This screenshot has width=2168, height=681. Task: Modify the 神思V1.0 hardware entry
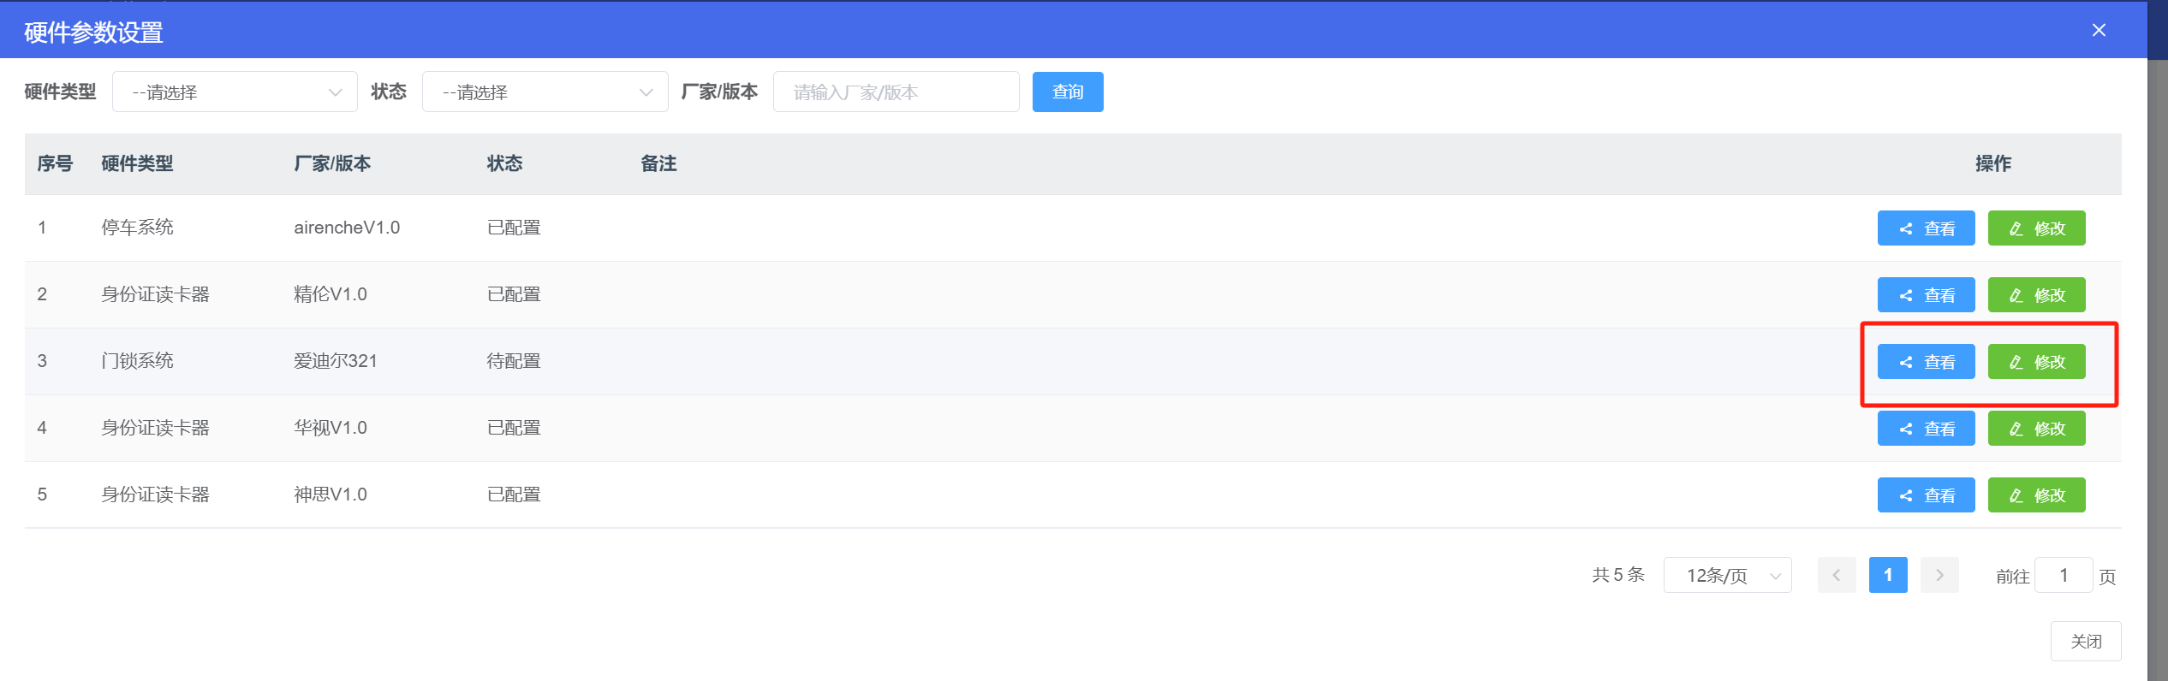click(2036, 495)
